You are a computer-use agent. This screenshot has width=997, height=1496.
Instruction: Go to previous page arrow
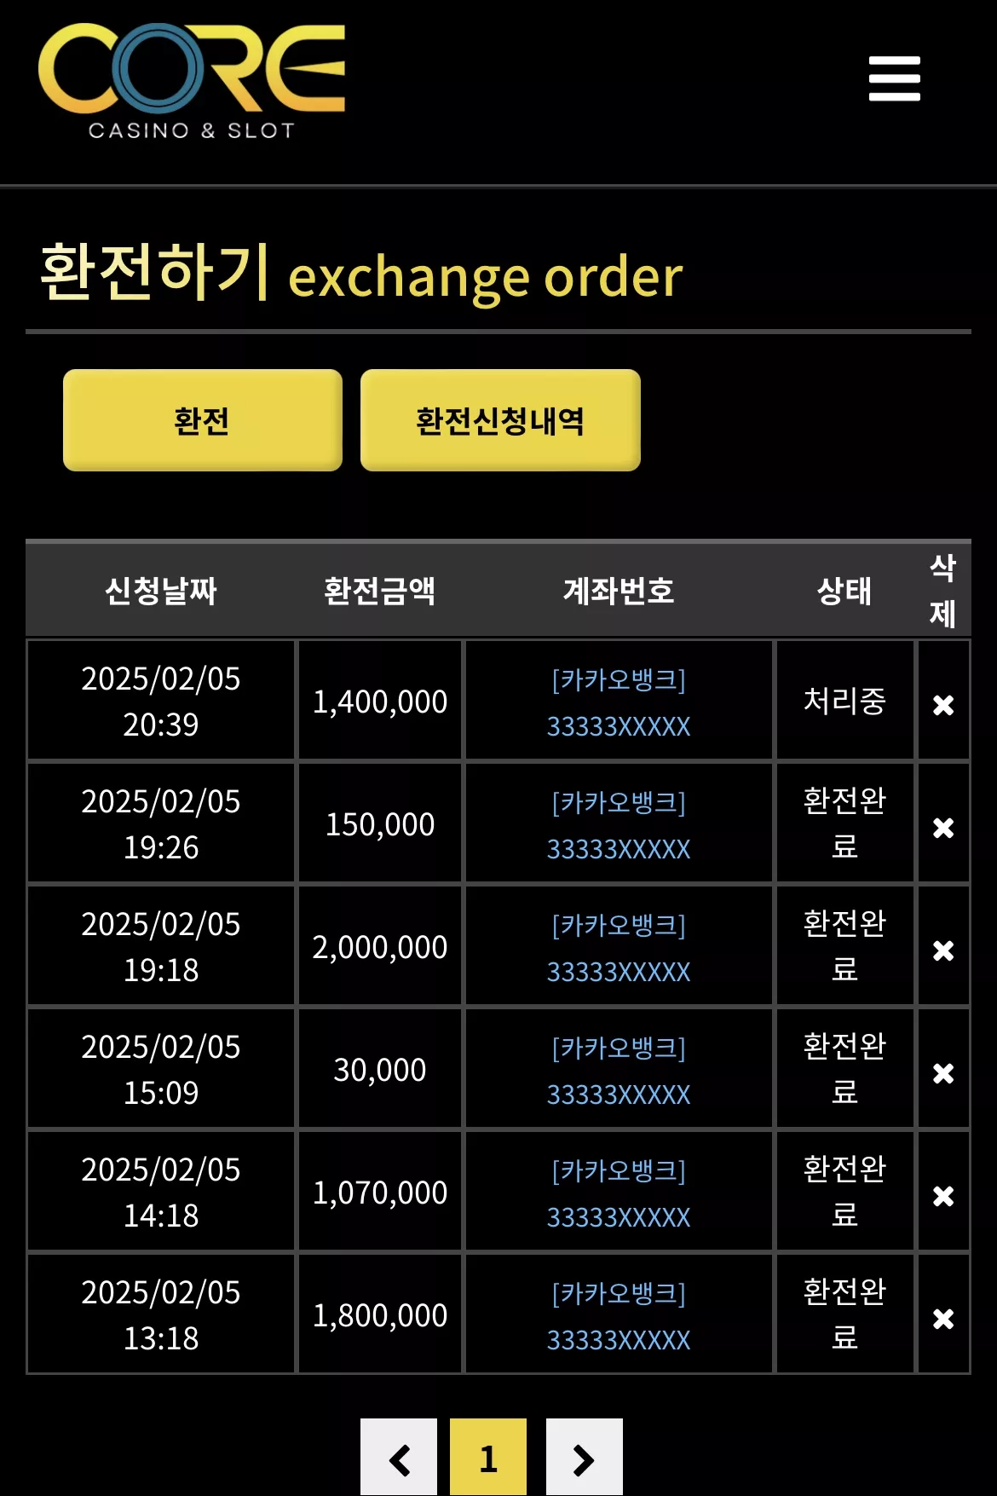click(399, 1458)
